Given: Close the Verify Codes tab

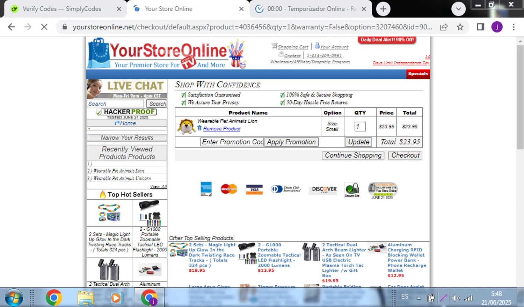Looking at the screenshot, I should click(x=119, y=9).
